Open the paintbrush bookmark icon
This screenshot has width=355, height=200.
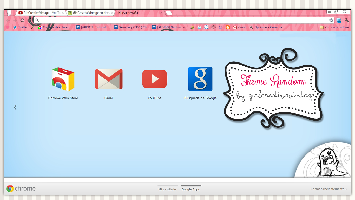[x=32, y=27]
